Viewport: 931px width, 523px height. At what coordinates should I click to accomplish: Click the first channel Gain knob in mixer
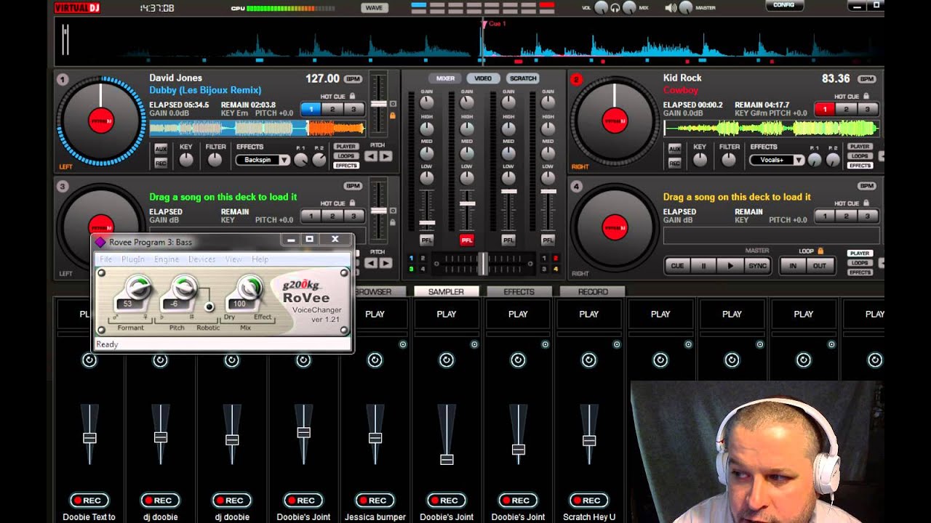point(427,103)
